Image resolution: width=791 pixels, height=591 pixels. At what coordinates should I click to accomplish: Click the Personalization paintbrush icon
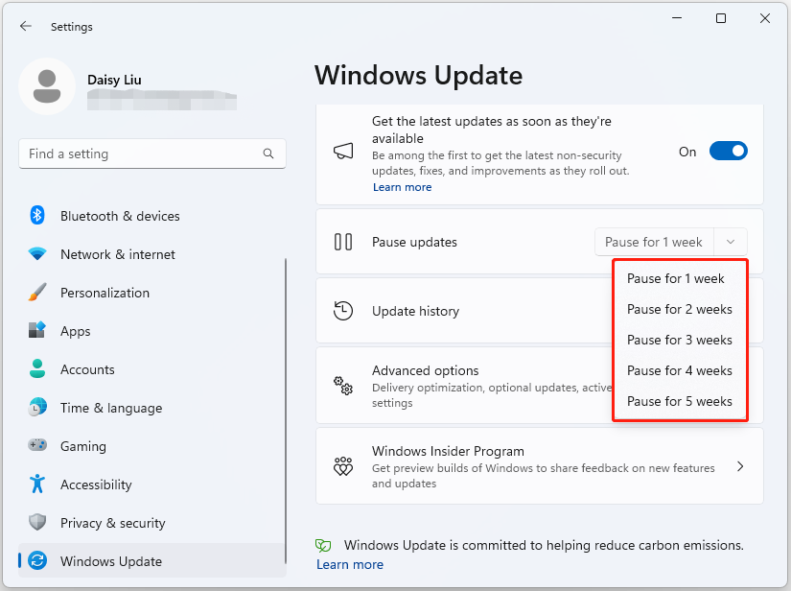click(x=37, y=293)
